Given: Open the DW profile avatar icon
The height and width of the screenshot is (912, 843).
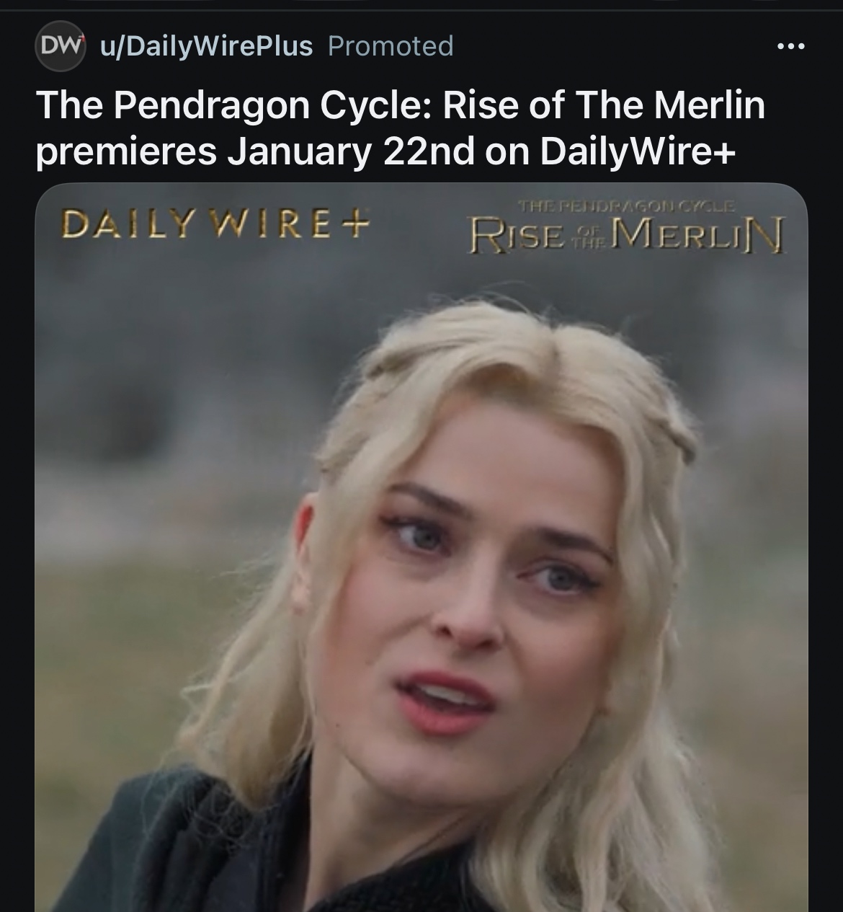Looking at the screenshot, I should [x=61, y=47].
